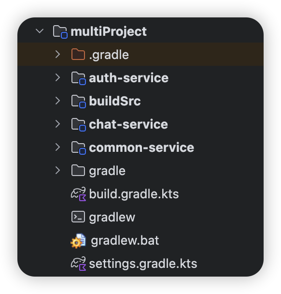Expand buildSrc module arrow
The height and width of the screenshot is (294, 281).
[57, 101]
